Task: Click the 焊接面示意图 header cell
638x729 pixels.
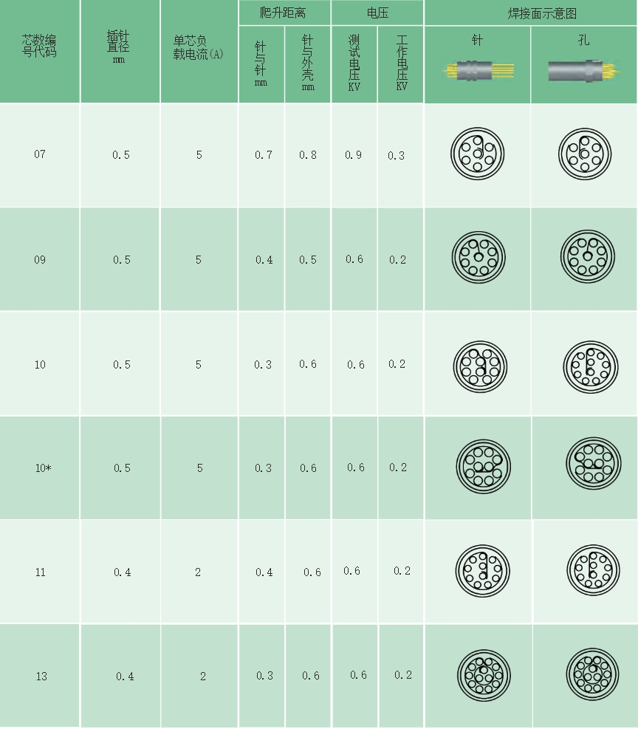Action: coord(531,13)
